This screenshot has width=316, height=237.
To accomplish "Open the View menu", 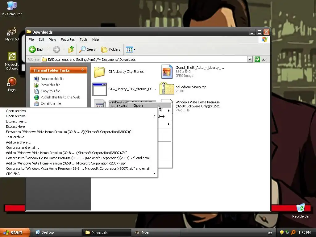I will [x=52, y=39].
